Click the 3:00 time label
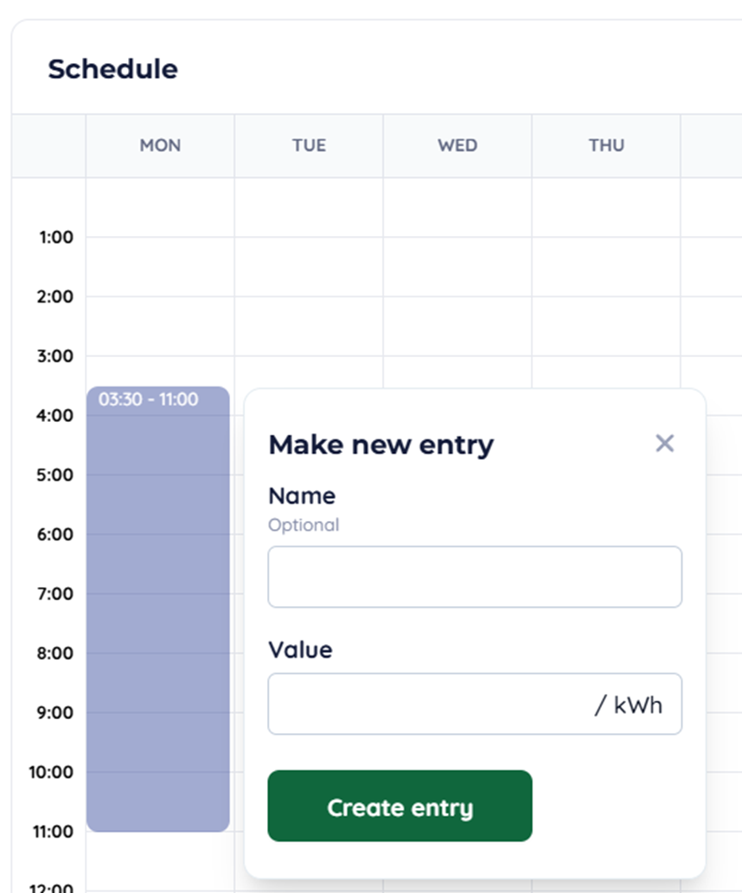 (56, 356)
